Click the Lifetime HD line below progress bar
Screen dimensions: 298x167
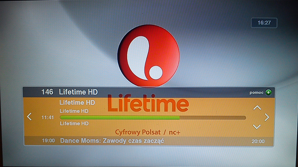(74, 123)
